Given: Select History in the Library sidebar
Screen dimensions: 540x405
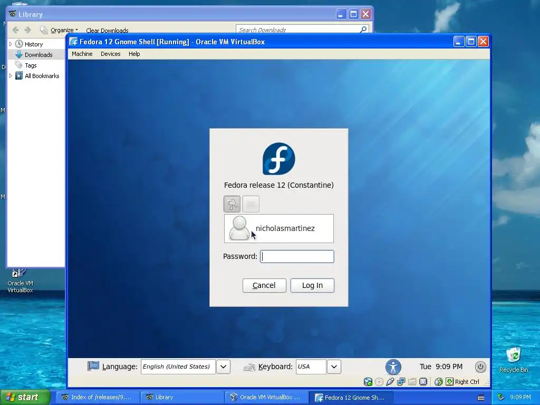Looking at the screenshot, I should pos(34,44).
